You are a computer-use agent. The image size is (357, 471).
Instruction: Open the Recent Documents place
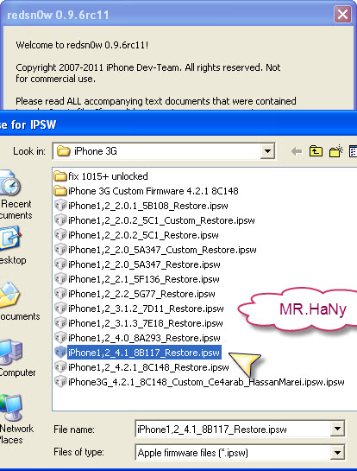coord(10,182)
